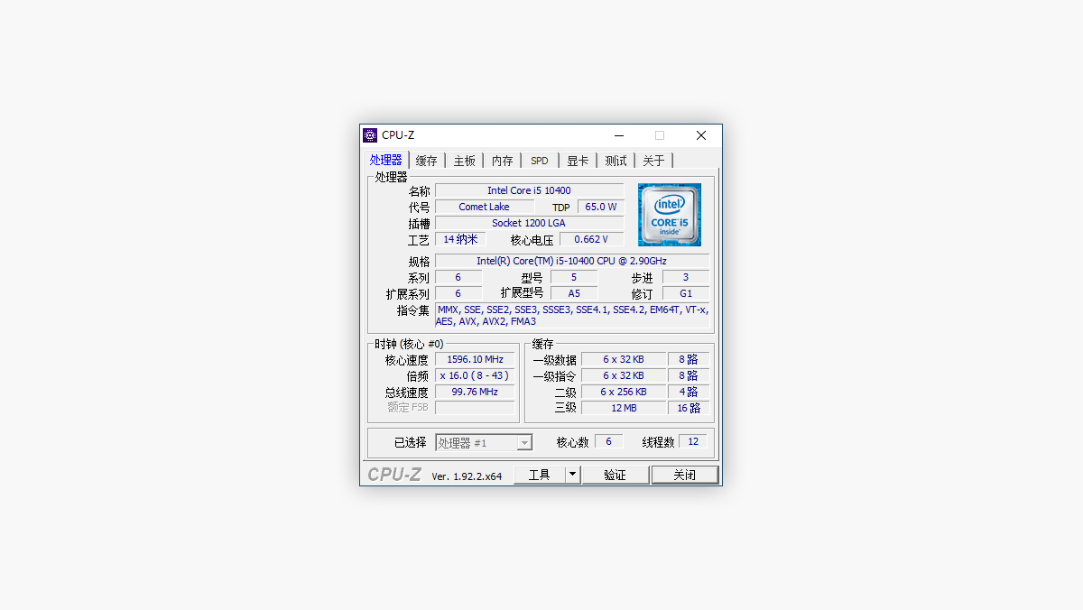
Task: Click the 工具 button
Action: point(539,475)
